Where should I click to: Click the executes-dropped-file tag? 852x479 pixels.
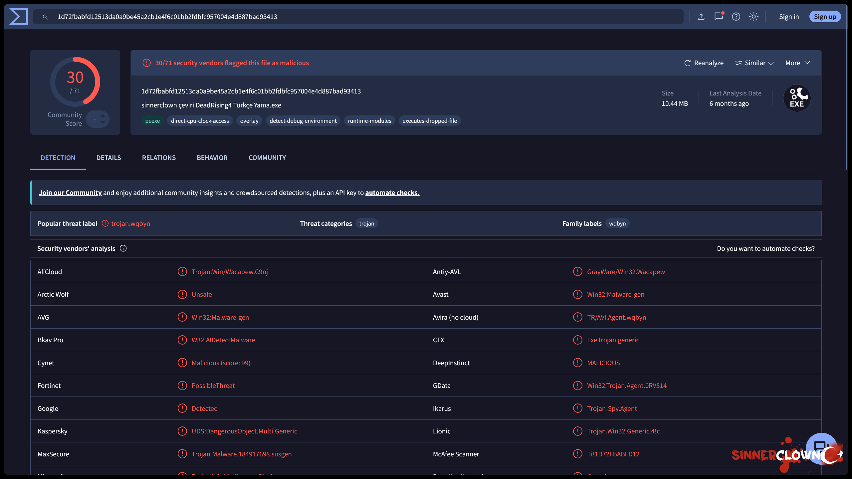click(x=430, y=121)
